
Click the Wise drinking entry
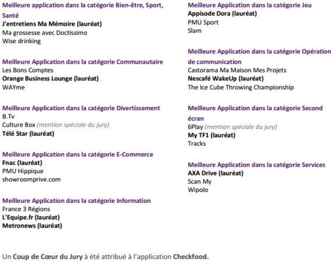(22, 41)
